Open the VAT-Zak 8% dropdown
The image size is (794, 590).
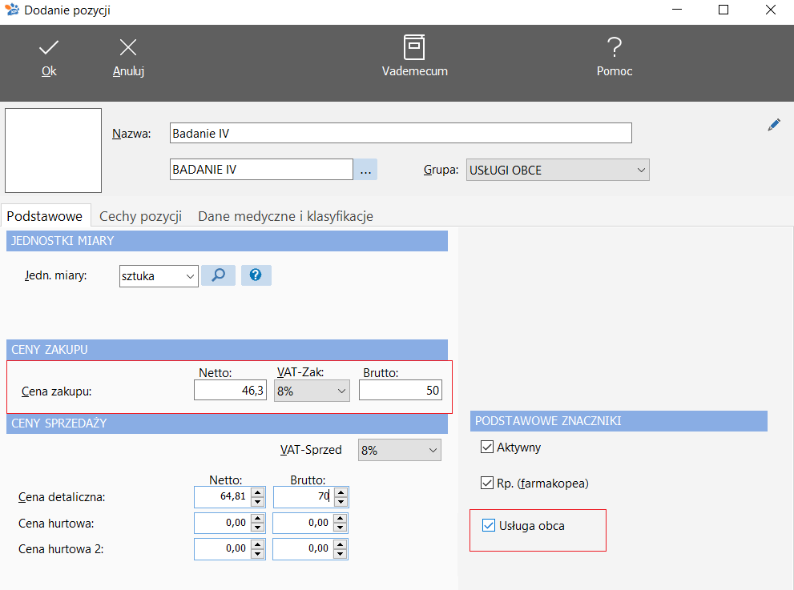tap(312, 391)
